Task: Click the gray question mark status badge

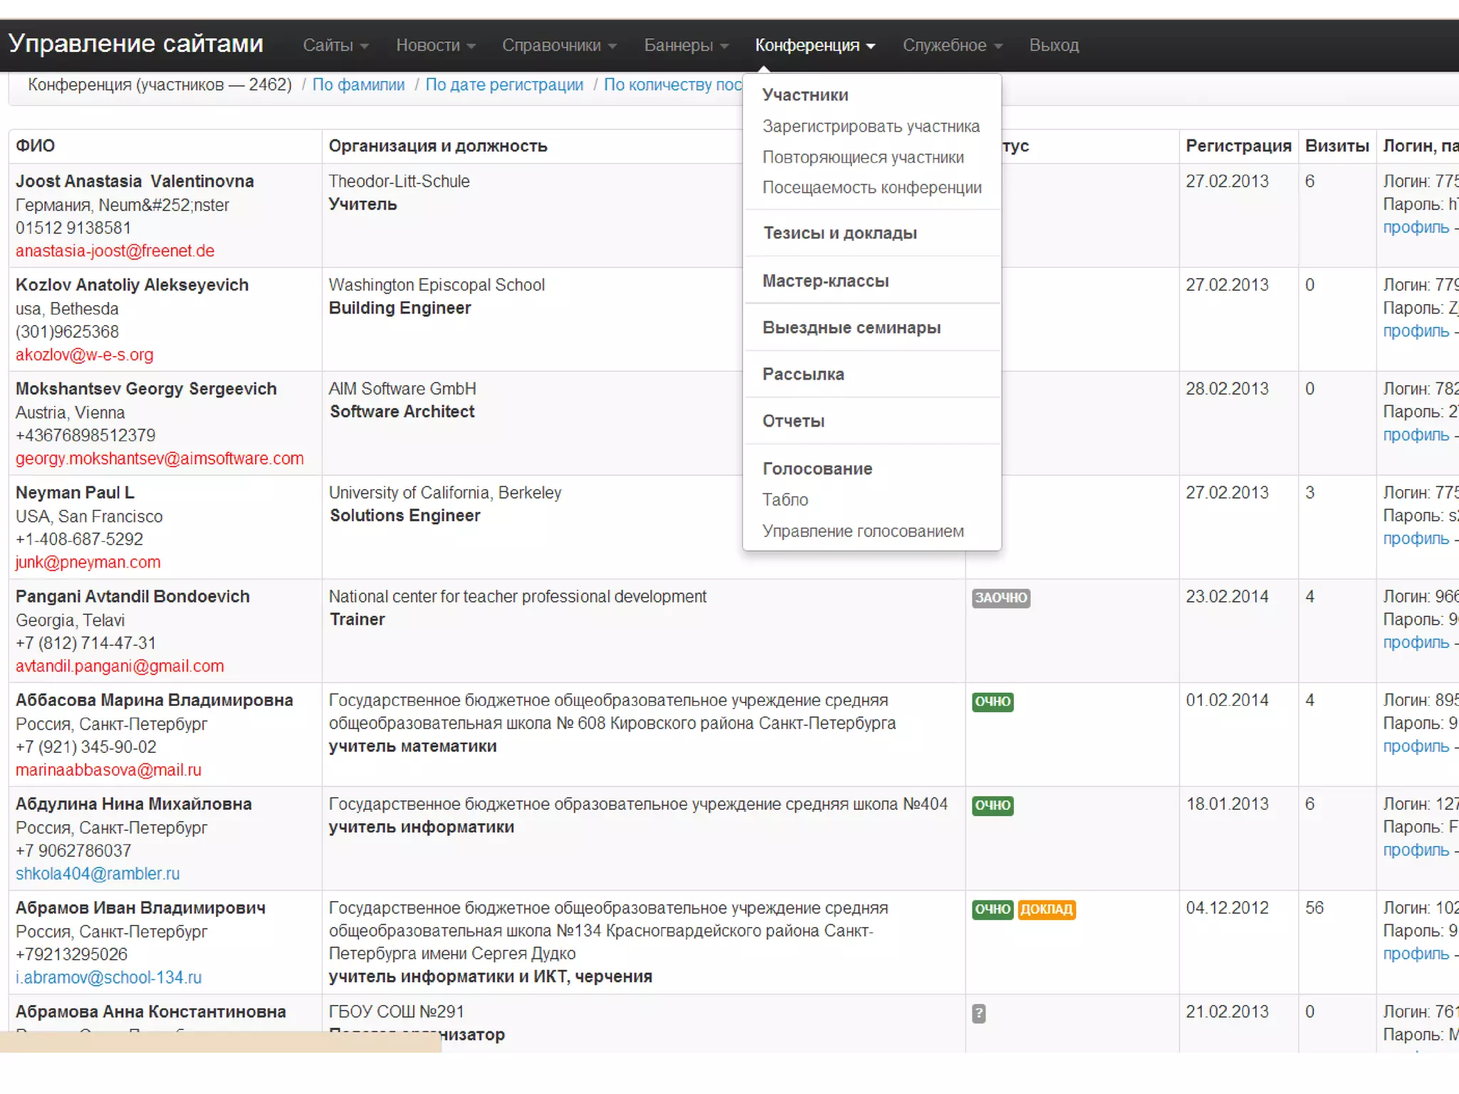Action: (979, 1013)
